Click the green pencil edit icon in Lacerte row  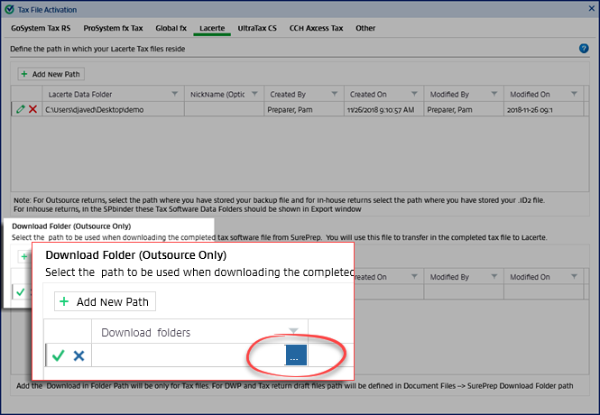(x=20, y=109)
